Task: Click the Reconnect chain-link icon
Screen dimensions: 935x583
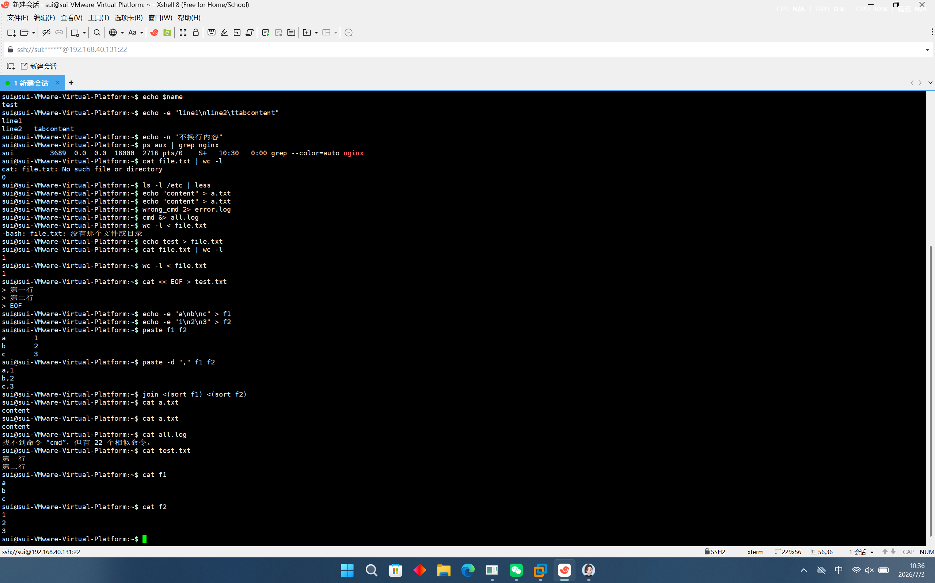Action: [x=59, y=33]
